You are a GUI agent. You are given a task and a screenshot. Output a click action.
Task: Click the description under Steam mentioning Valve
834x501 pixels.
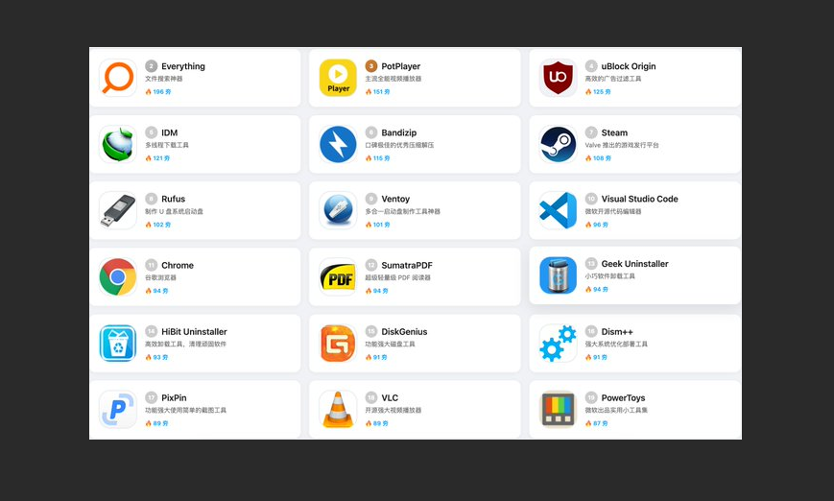tap(622, 145)
